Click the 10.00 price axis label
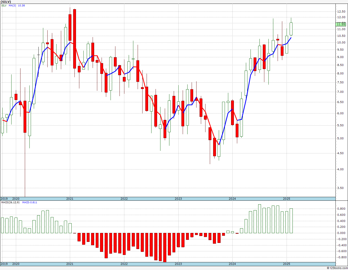348x270 pixels. 341,43
